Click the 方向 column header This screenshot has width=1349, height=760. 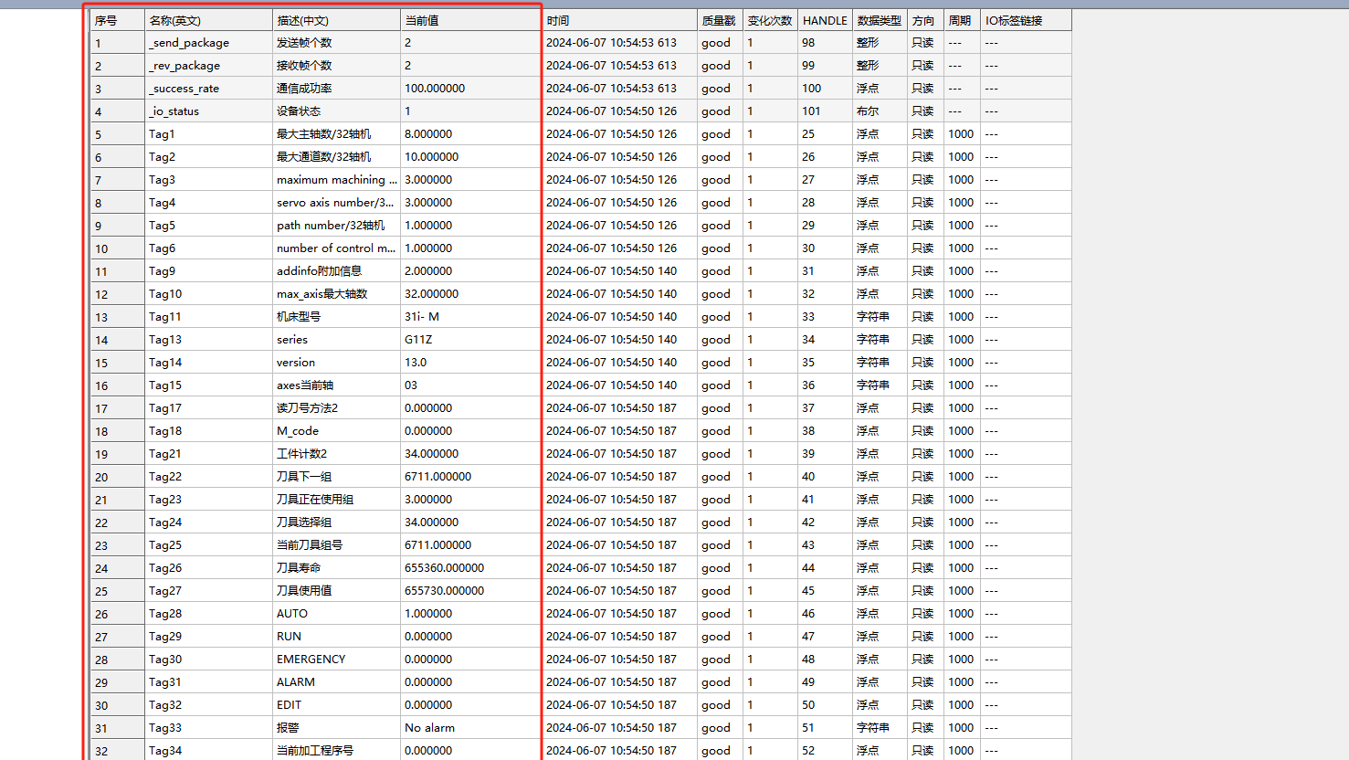(x=925, y=20)
